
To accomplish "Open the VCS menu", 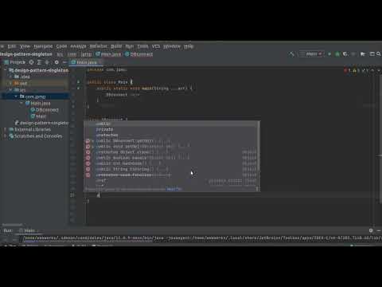I will tap(156, 46).
